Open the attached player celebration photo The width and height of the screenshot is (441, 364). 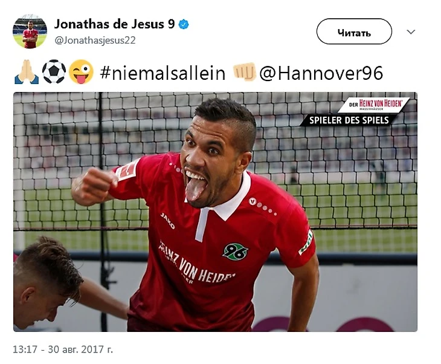click(215, 212)
